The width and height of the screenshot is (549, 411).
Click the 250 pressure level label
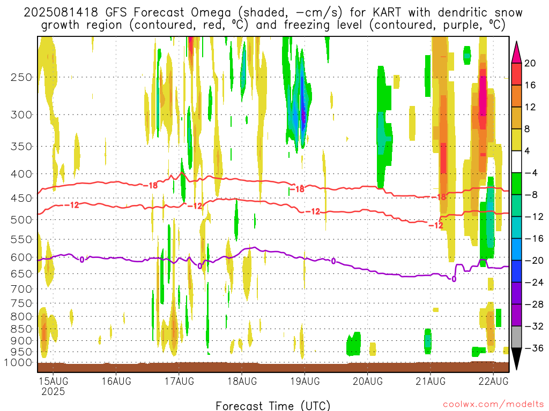[21, 77]
